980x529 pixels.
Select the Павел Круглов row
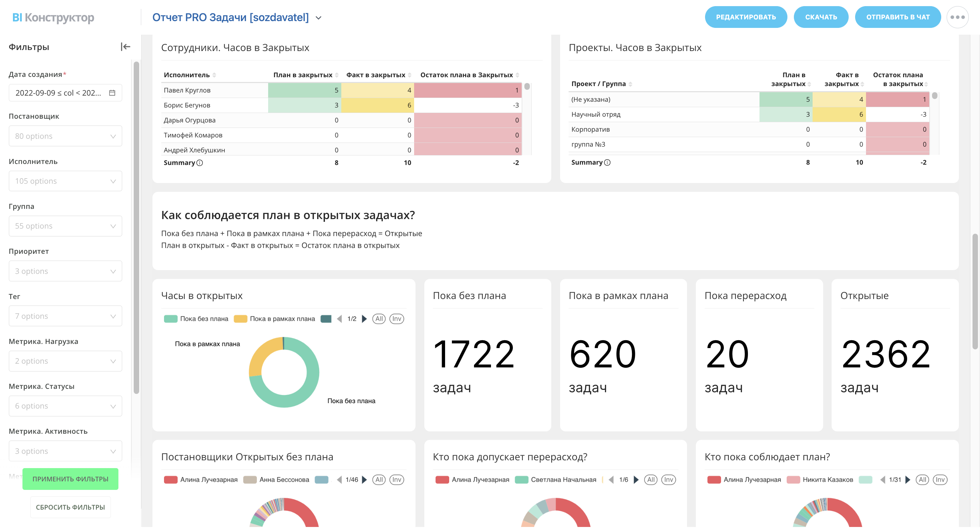coord(341,90)
